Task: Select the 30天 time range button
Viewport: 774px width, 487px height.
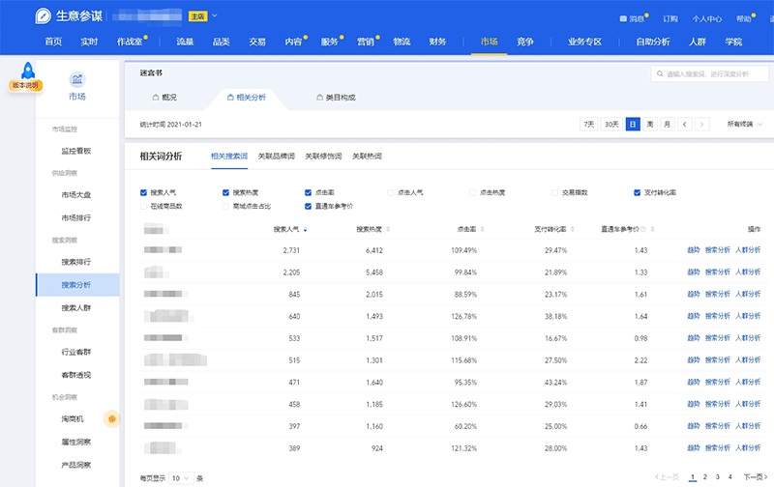Action: (x=611, y=124)
